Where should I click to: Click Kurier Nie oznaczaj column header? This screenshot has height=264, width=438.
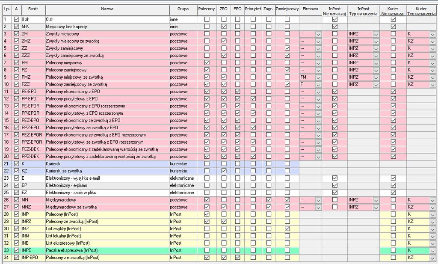point(393,11)
